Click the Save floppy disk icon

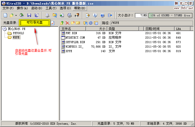[x=29, y=15]
